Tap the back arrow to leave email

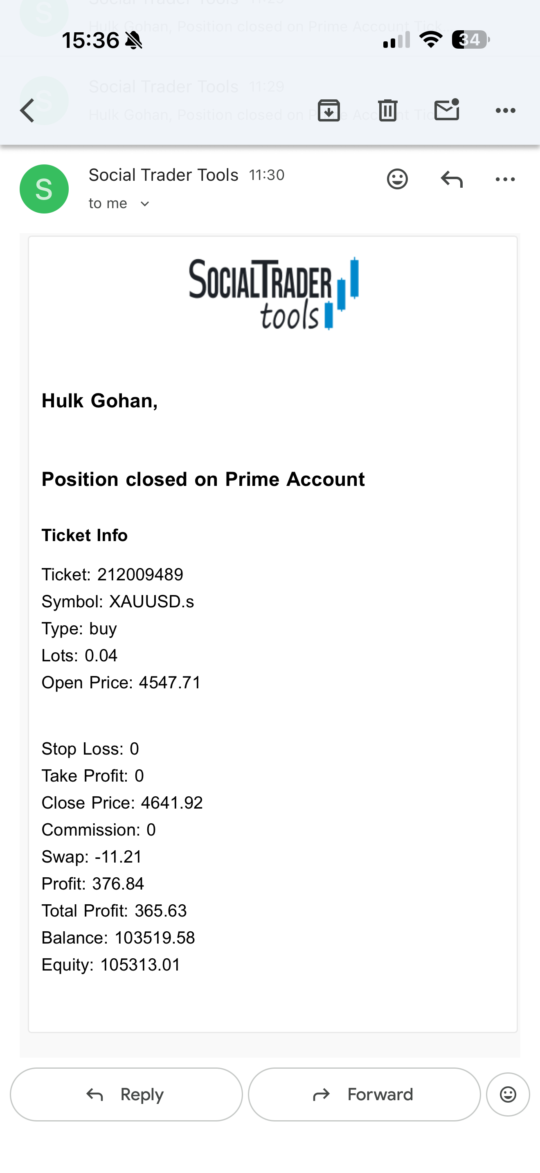point(27,111)
